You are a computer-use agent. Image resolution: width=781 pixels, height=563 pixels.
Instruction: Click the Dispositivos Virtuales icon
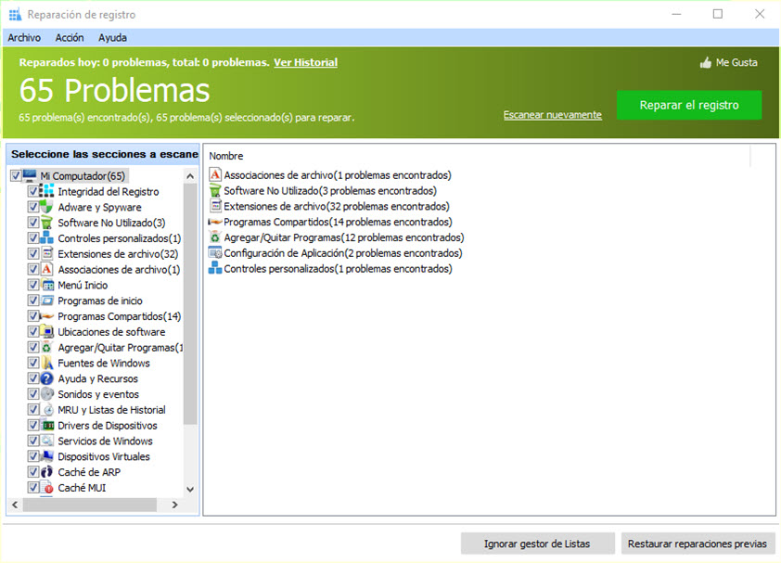tap(47, 456)
